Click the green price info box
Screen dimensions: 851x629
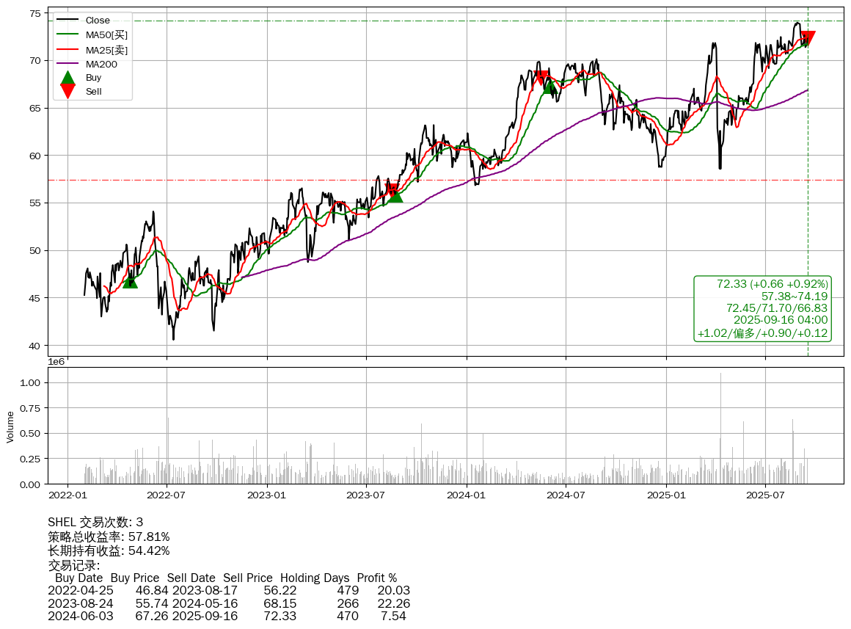pyautogui.click(x=762, y=308)
